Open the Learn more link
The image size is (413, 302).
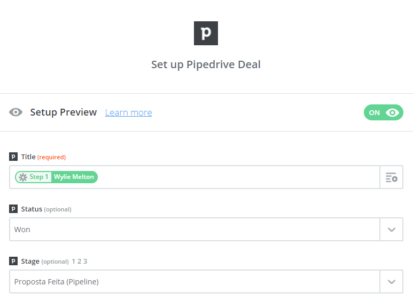pyautogui.click(x=128, y=113)
